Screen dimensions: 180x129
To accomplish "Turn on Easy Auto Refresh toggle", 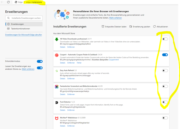I will click(x=165, y=71).
